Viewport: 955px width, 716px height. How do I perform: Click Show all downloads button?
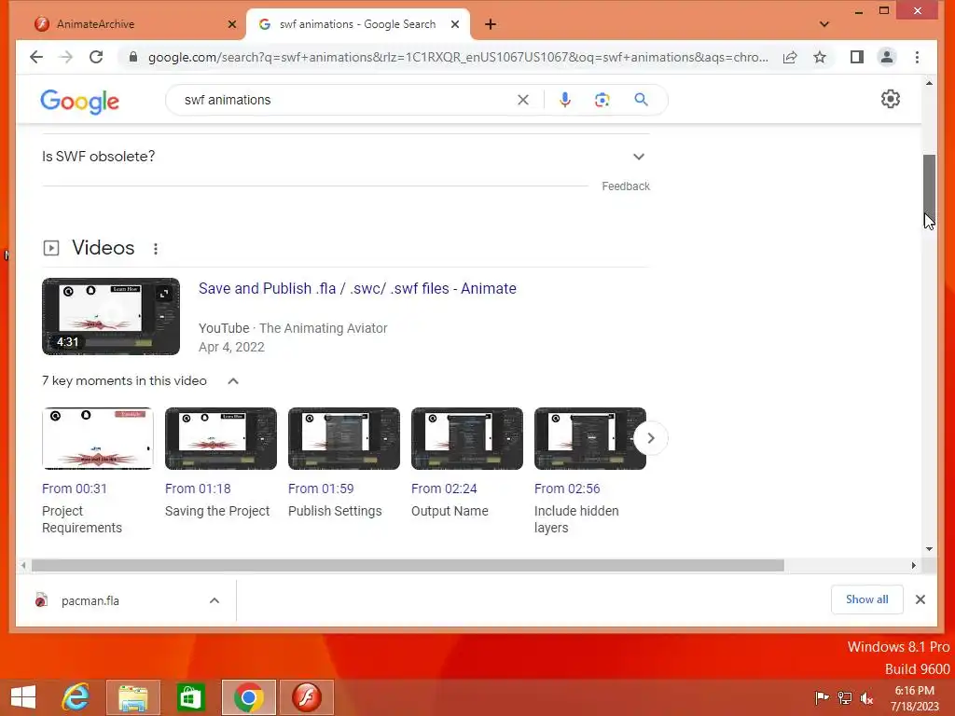tap(866, 599)
